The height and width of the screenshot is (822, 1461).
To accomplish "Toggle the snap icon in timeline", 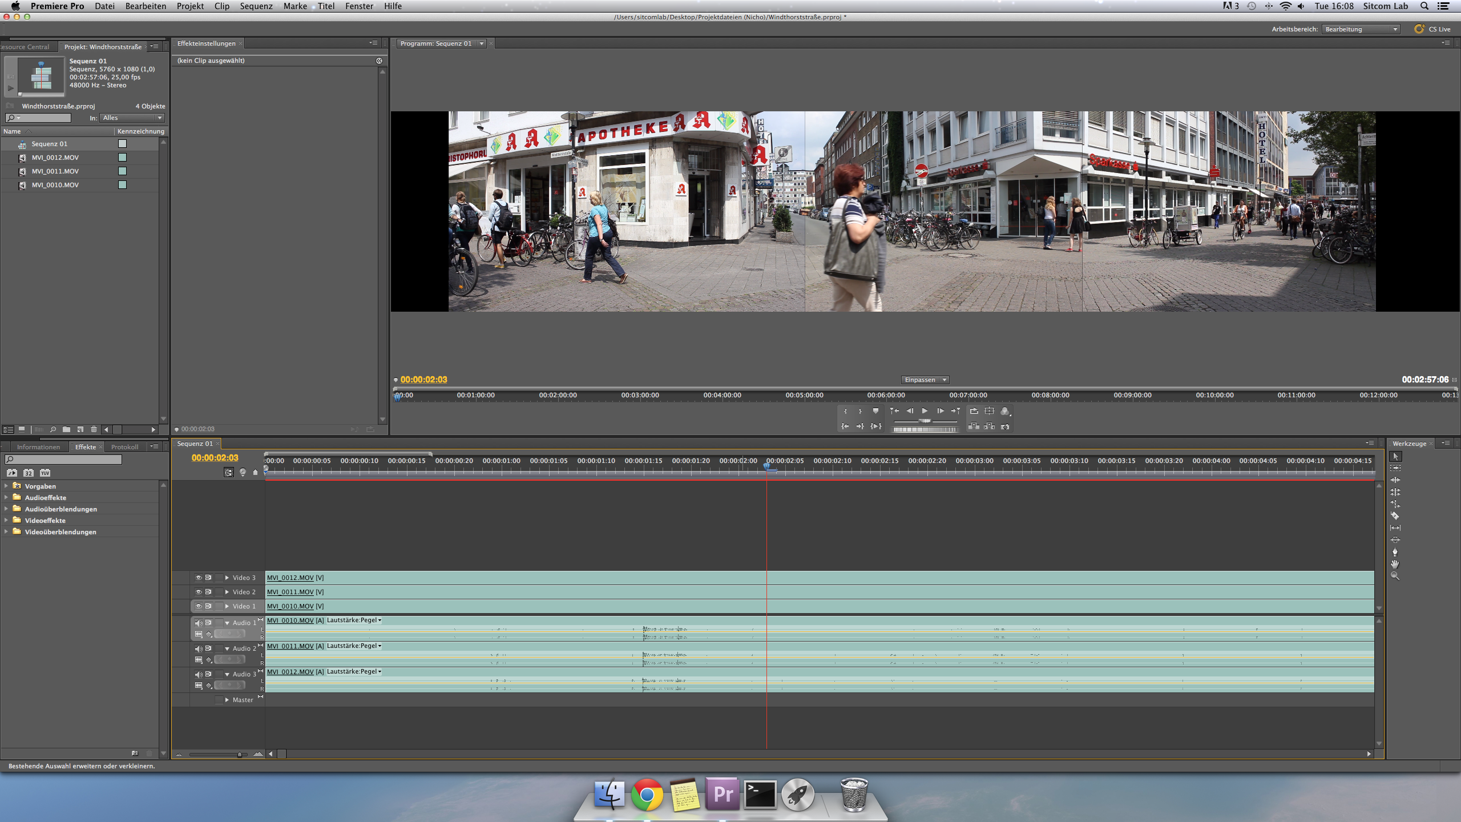I will pyautogui.click(x=229, y=472).
